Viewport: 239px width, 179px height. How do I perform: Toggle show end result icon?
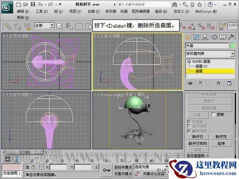201,83
